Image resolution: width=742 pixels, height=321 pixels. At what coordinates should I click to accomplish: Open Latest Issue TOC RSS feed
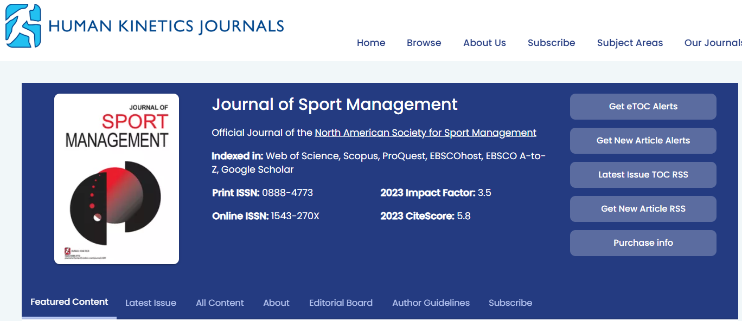[643, 175]
